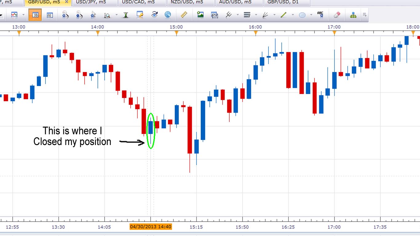Click the vertical scale zoom icon

click(x=107, y=15)
